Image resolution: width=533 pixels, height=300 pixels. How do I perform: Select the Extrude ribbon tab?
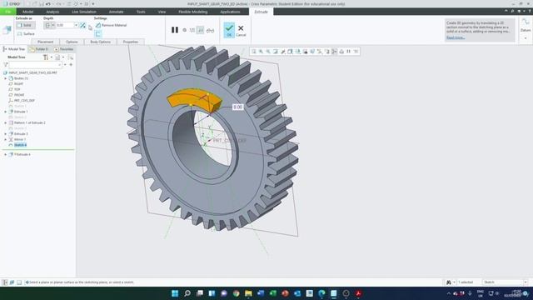(261, 12)
